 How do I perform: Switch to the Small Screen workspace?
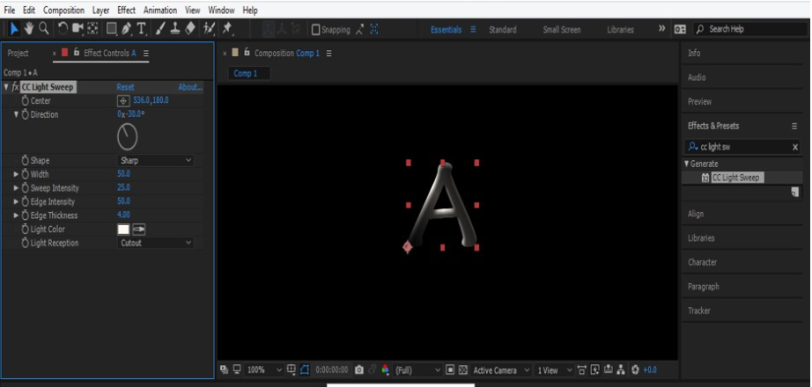click(561, 30)
